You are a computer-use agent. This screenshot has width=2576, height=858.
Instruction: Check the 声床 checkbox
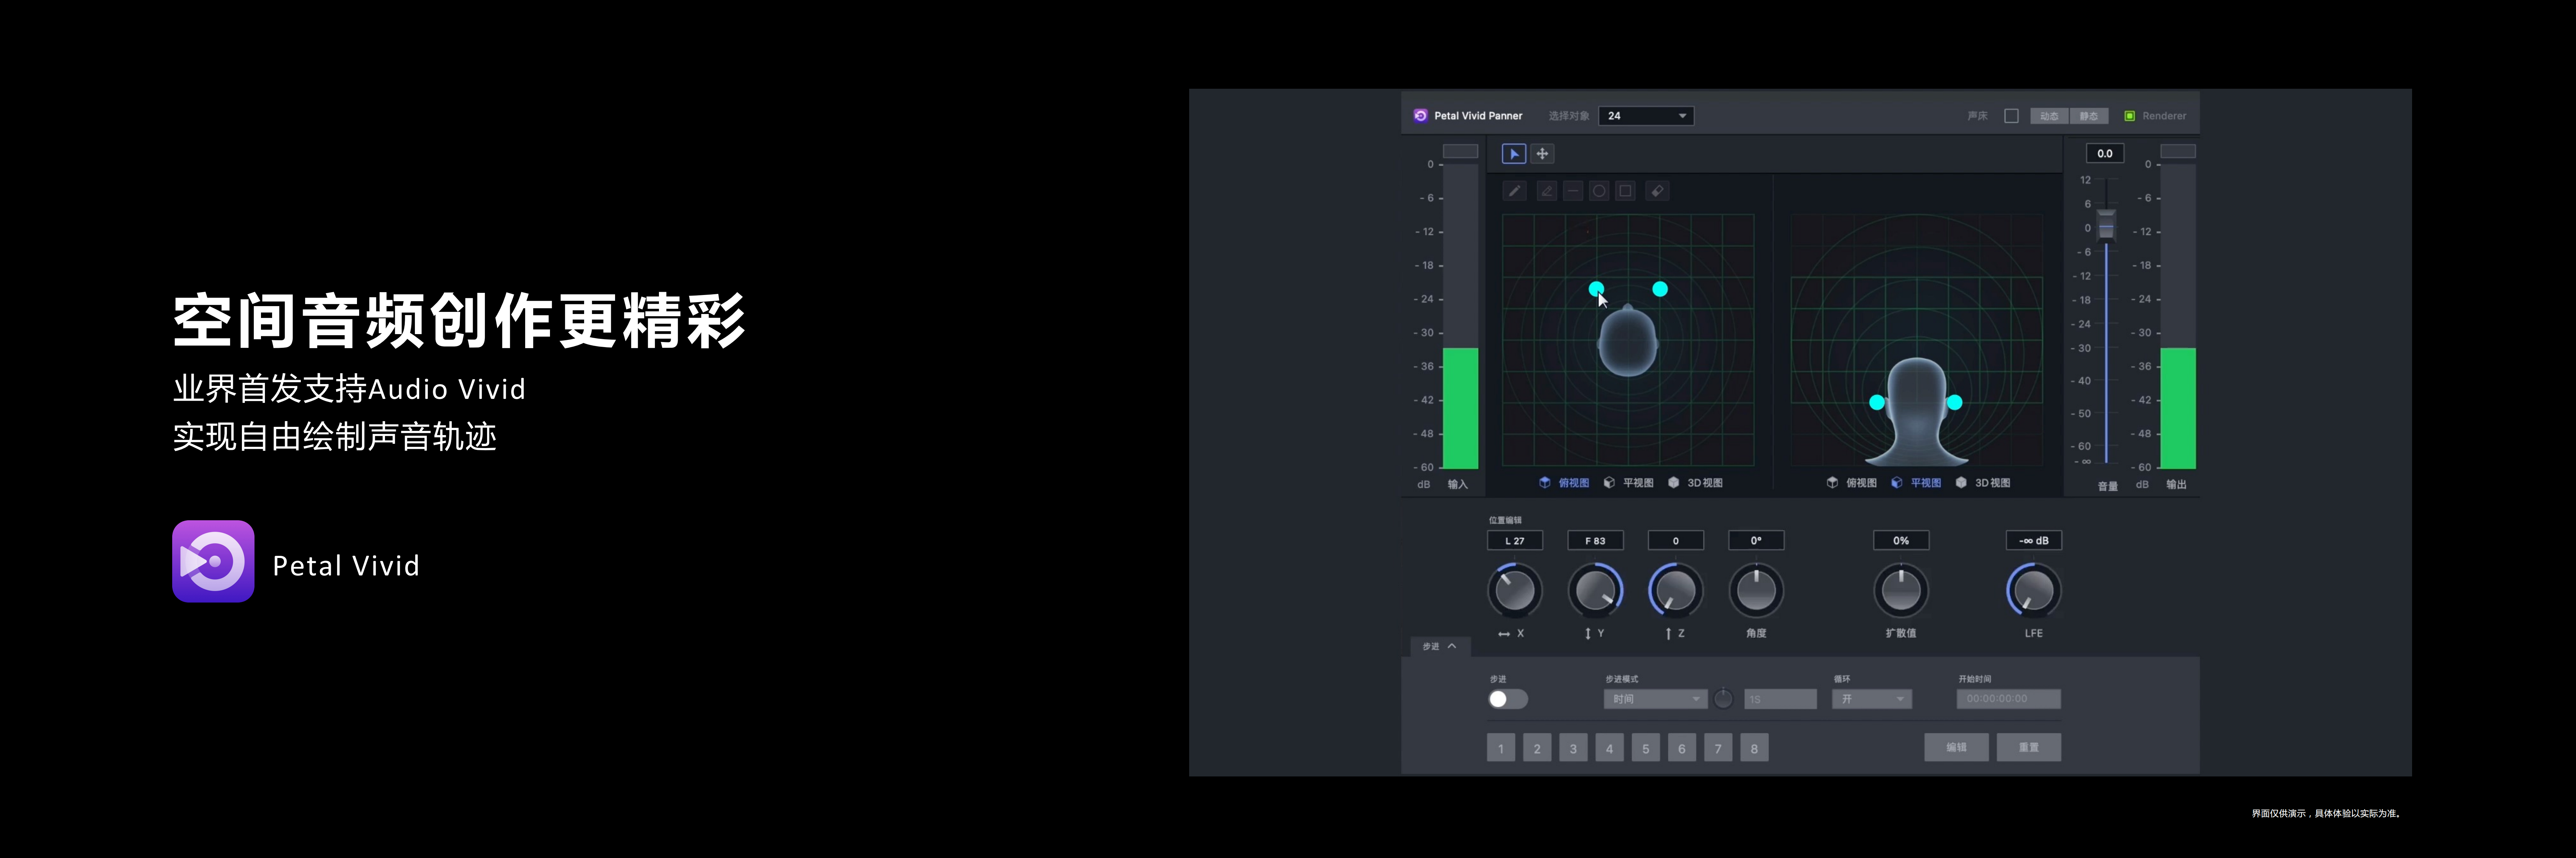(x=2011, y=116)
